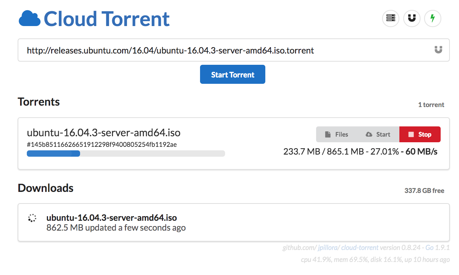Viewport: 459px width, 275px height.
Task: Expand the Downloads section header
Action: pos(45,188)
